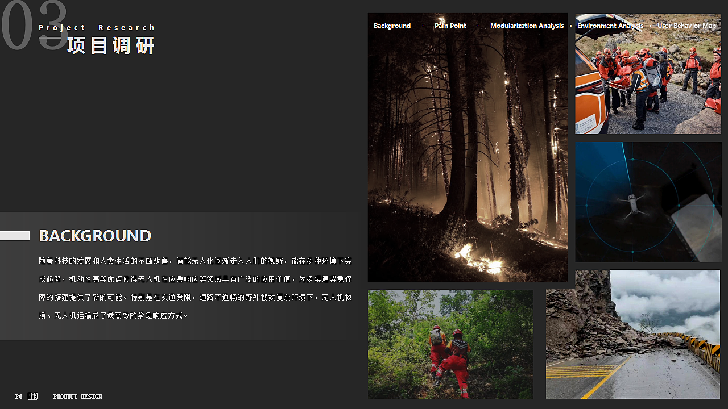Click the large 03 section number

(x=34, y=26)
